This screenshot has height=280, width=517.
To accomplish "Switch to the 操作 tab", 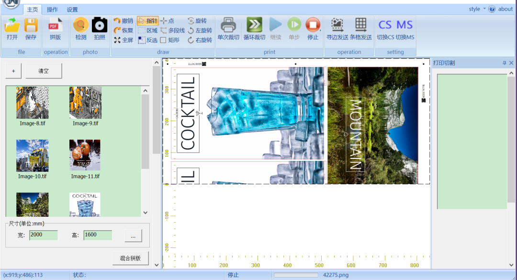I will (52, 10).
